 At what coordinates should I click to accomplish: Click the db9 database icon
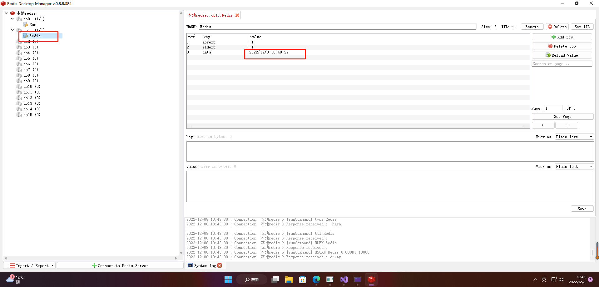pyautogui.click(x=19, y=81)
